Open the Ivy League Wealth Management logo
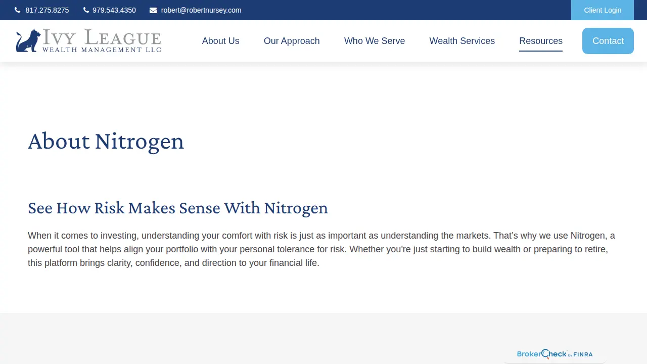Image resolution: width=647 pixels, height=364 pixels. 88,41
